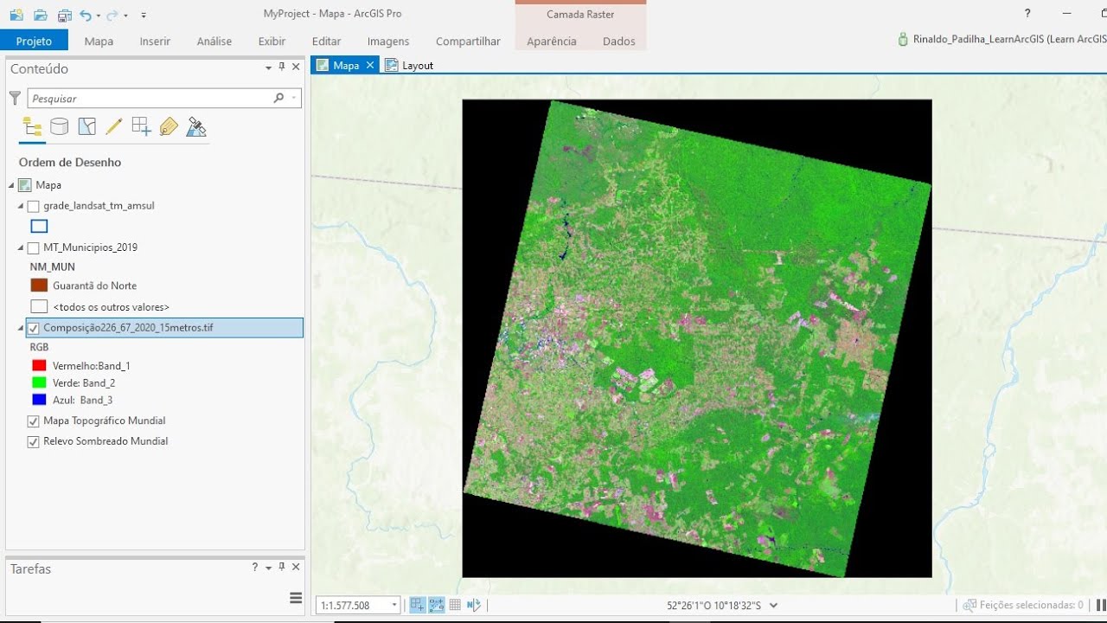The width and height of the screenshot is (1107, 623).
Task: Click the Guarantã do Norte brown symbol
Action: click(x=39, y=286)
